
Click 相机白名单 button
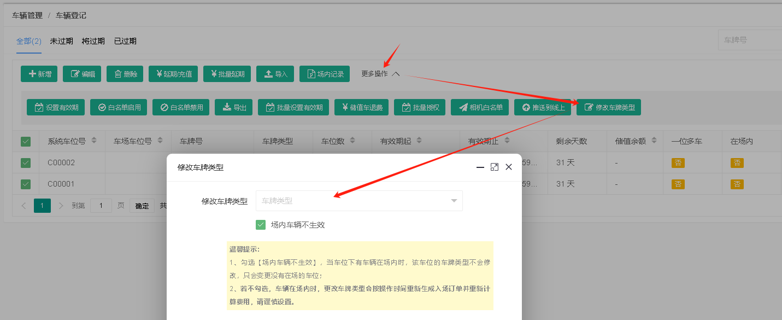coord(480,107)
